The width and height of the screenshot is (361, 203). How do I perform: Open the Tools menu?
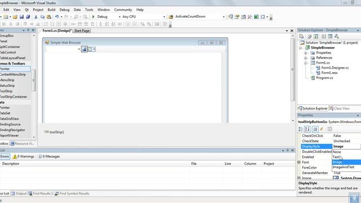(x=89, y=10)
